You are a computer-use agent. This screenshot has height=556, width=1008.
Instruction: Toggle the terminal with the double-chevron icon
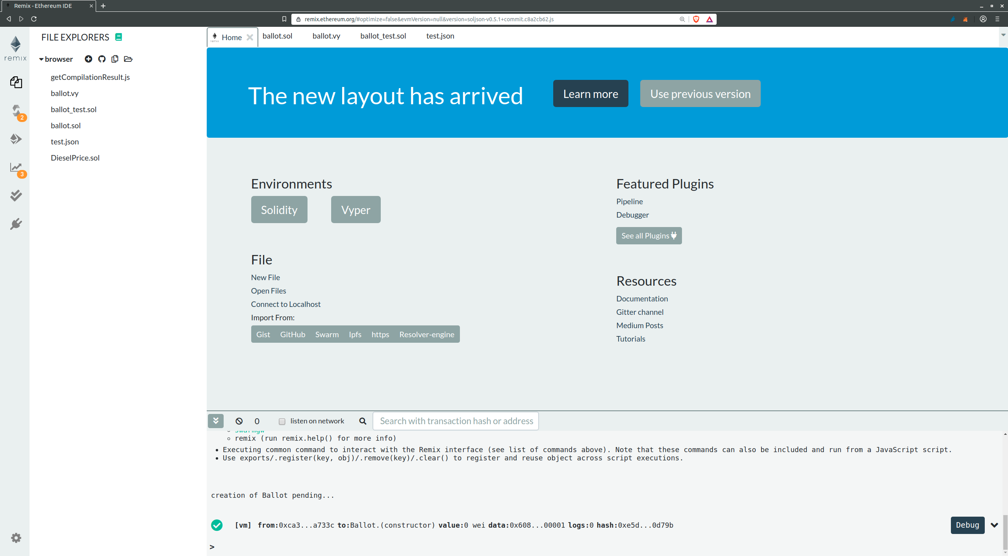coord(215,421)
